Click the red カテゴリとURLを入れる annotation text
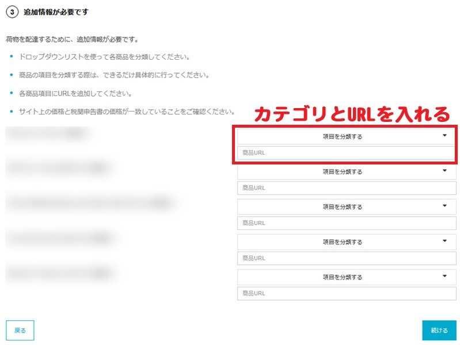Image resolution: width=460 pixels, height=345 pixels. tap(352, 113)
